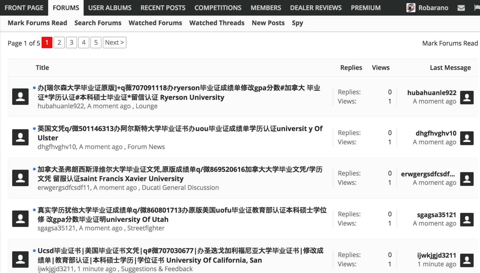480x273 pixels.
Task: Go to page 4
Action: click(x=84, y=42)
